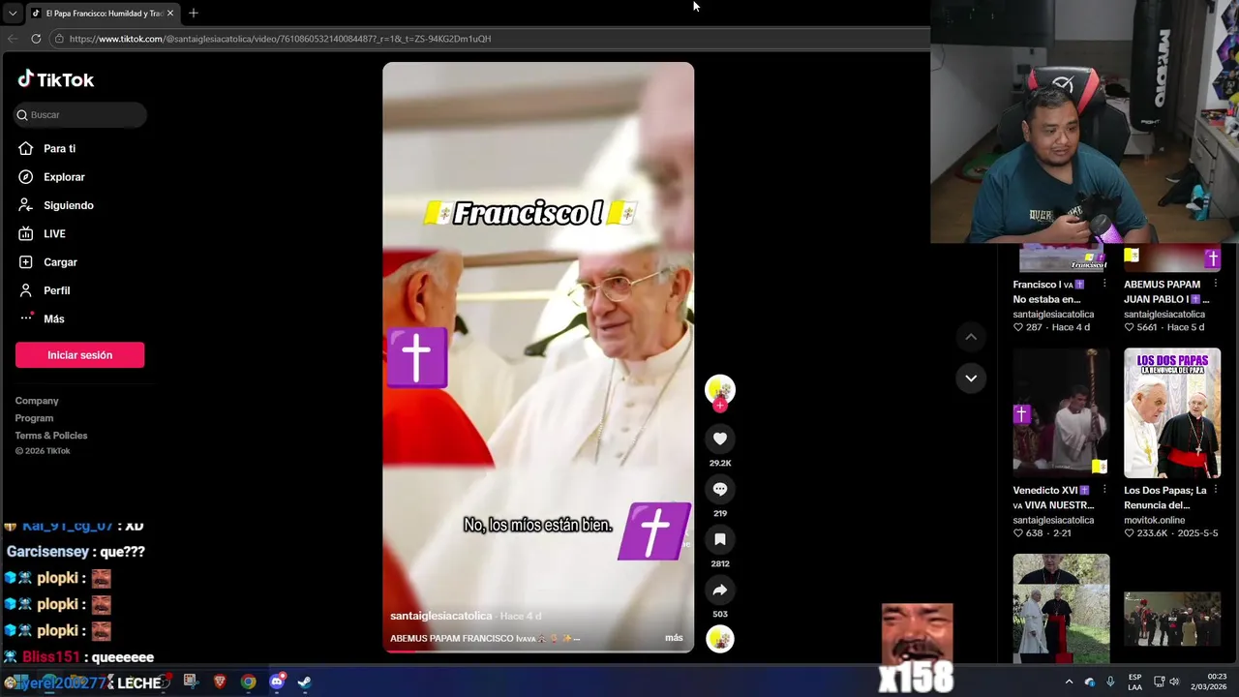Close the El Papa Francisco tab
The width and height of the screenshot is (1239, 697).
tap(170, 14)
